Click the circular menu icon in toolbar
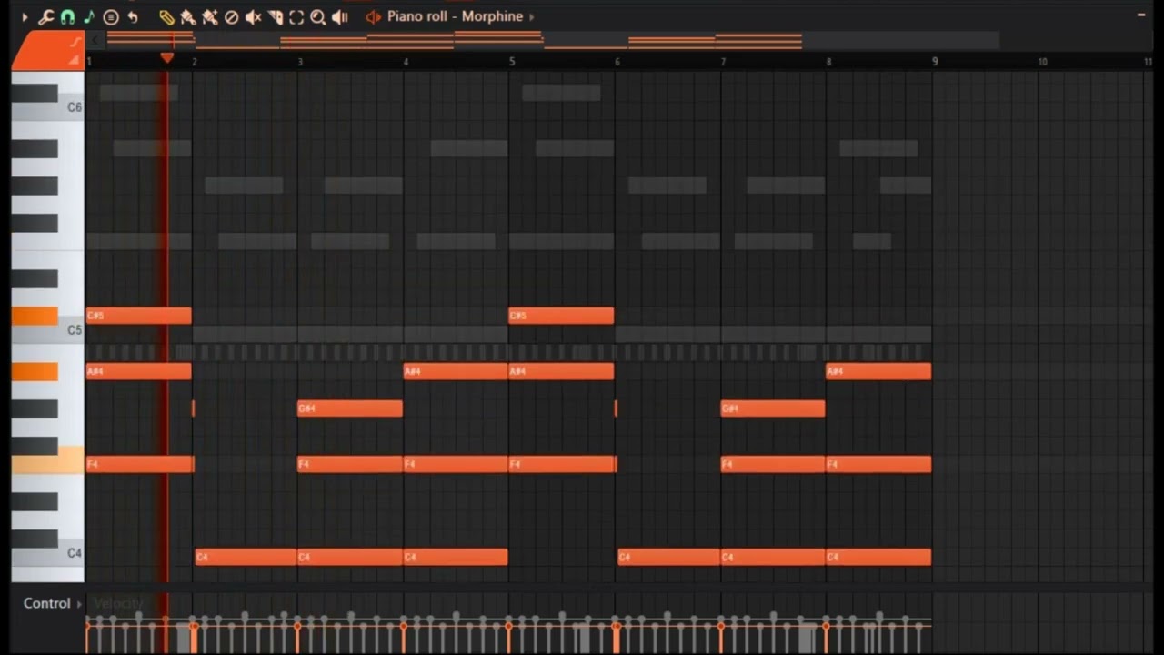 click(111, 16)
